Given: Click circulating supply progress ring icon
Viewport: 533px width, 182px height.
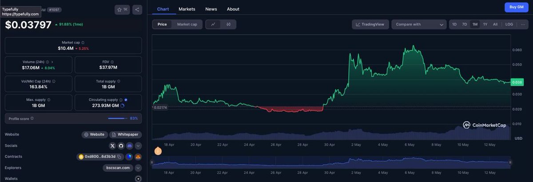Looking at the screenshot, I should click(x=123, y=106).
